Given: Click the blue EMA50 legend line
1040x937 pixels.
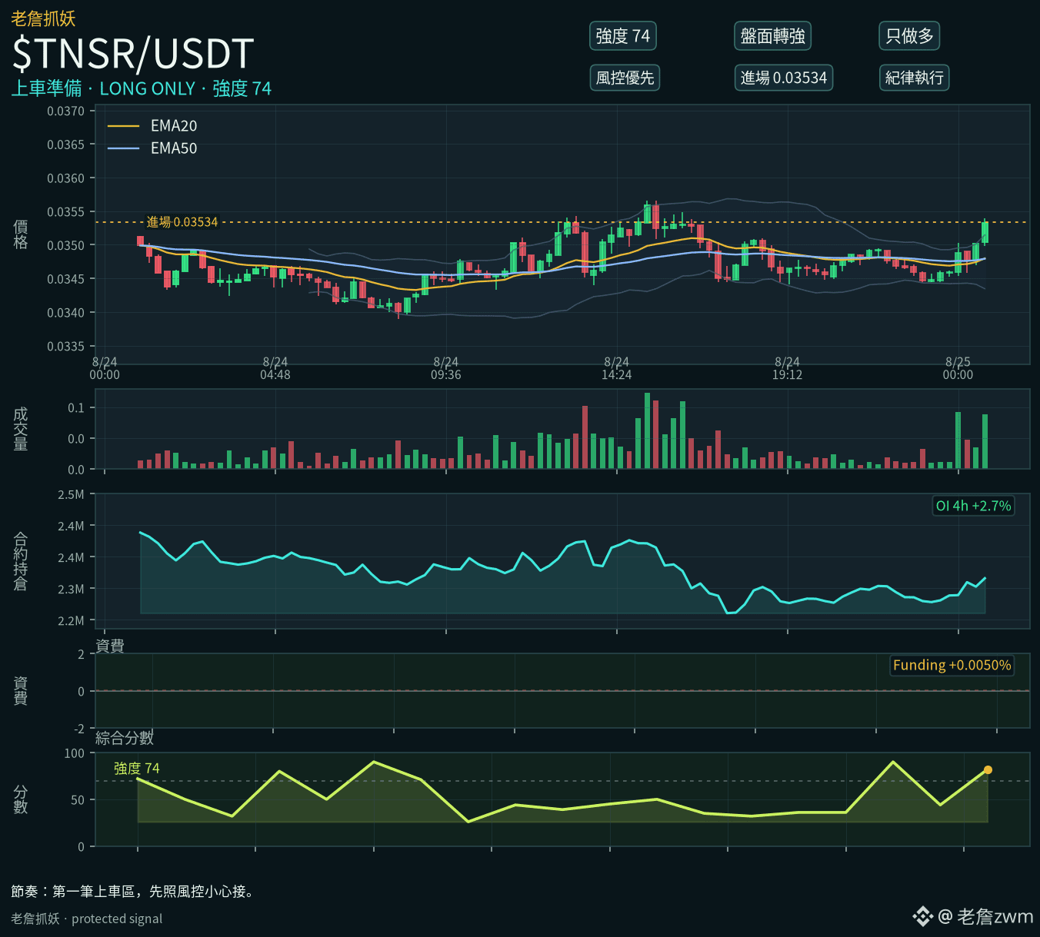Looking at the screenshot, I should click(x=123, y=148).
